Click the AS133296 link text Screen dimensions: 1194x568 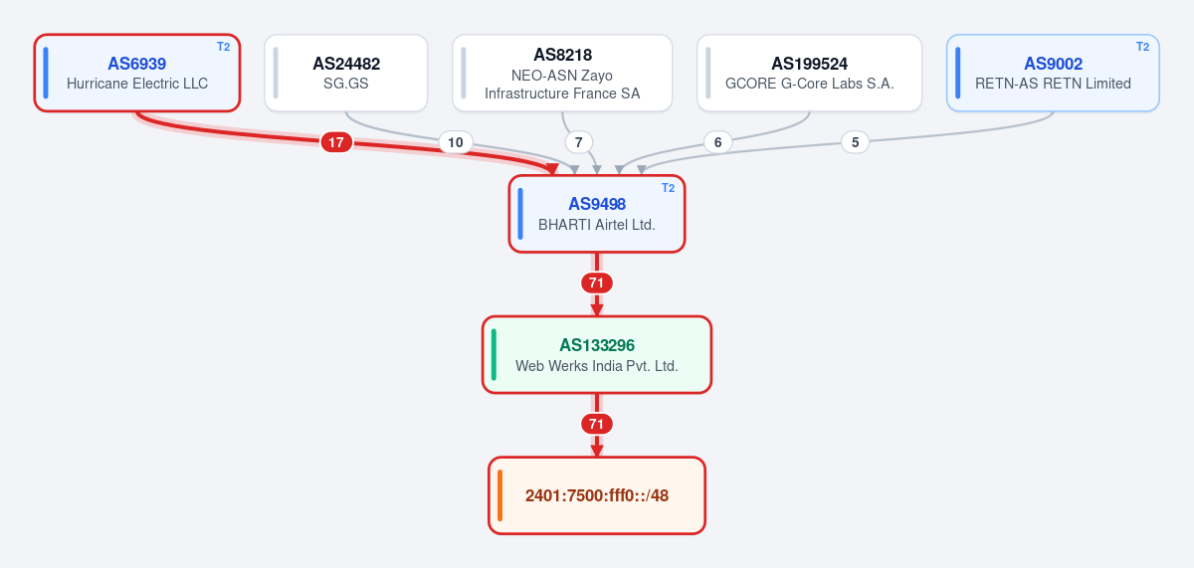click(x=597, y=345)
